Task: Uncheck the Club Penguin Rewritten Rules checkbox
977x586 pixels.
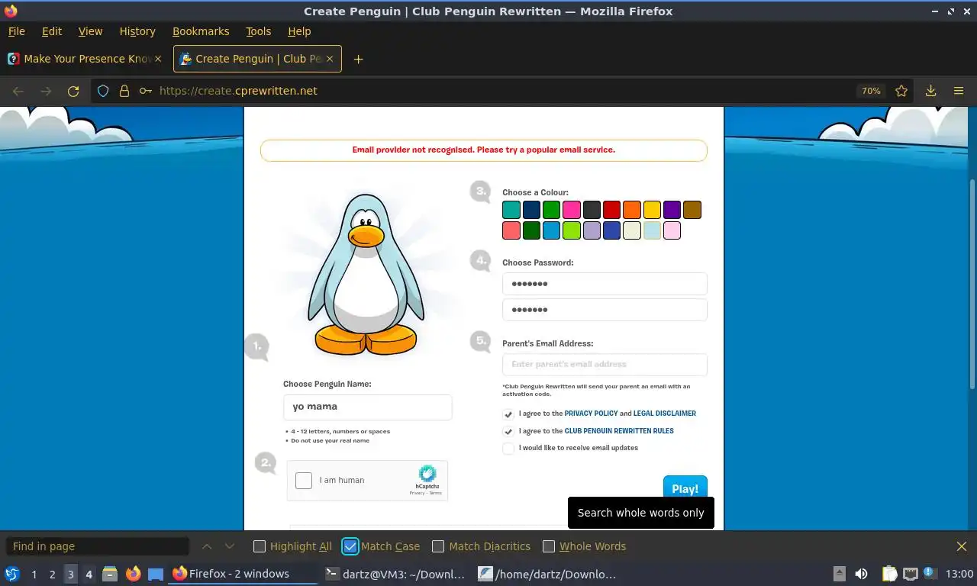Action: tap(508, 431)
